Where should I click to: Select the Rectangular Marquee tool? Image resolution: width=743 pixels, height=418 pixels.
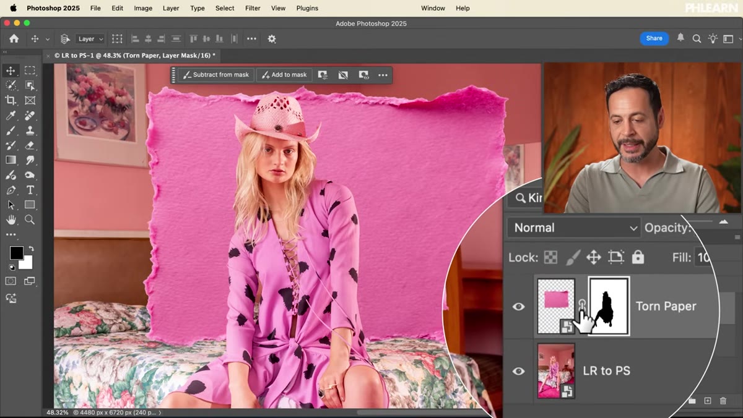coord(30,70)
